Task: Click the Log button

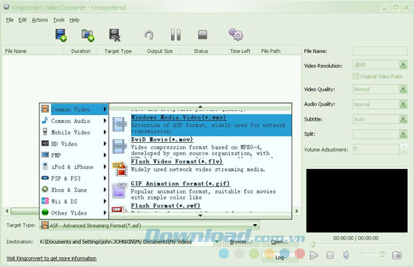Action: (x=279, y=257)
